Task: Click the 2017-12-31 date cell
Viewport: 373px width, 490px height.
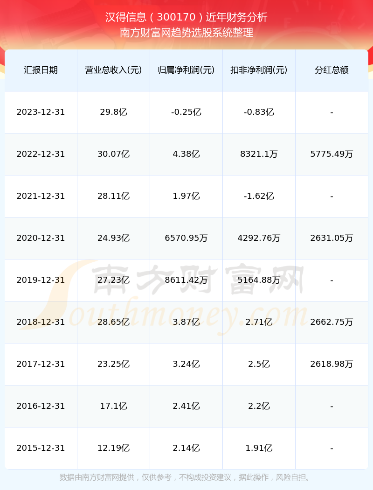Action: tap(41, 364)
